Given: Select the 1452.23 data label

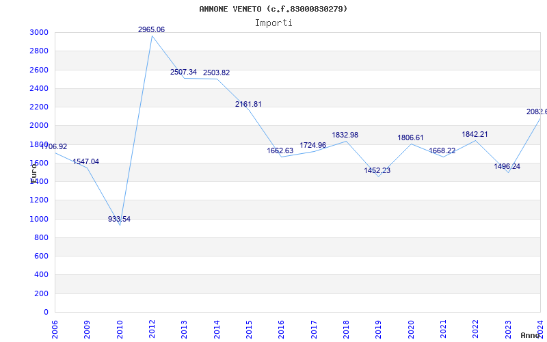Looking at the screenshot, I should coord(377,170).
